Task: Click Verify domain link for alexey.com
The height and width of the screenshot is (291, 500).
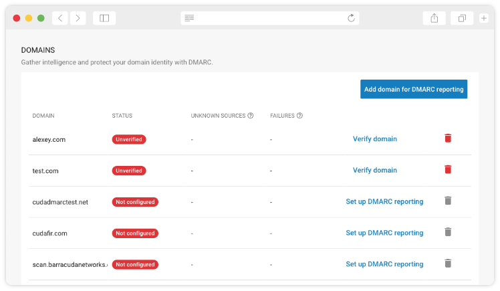Action: click(x=374, y=139)
